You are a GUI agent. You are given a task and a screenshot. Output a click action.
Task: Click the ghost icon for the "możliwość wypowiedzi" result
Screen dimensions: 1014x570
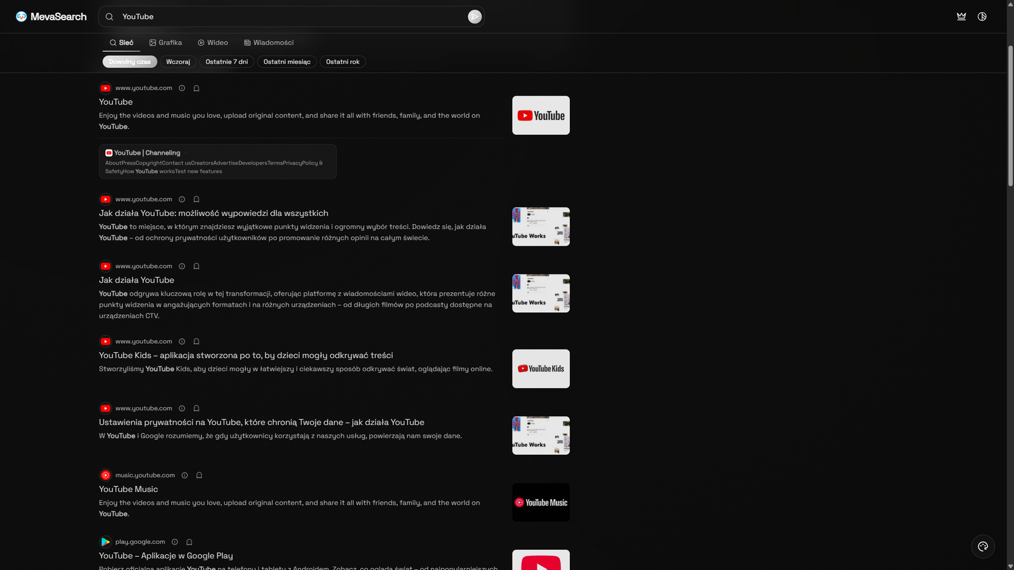196,199
